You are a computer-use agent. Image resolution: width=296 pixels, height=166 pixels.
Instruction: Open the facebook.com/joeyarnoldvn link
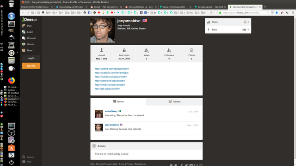(x=112, y=73)
